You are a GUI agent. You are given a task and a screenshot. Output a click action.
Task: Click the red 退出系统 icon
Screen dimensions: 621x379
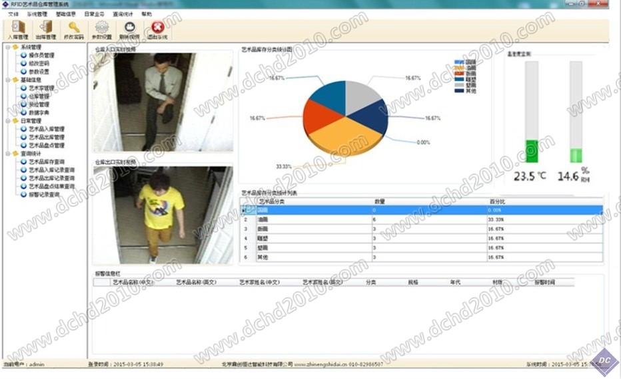tap(157, 30)
